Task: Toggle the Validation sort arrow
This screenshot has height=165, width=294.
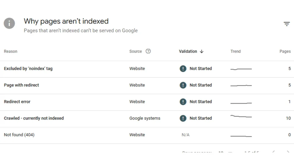Action: (x=202, y=51)
